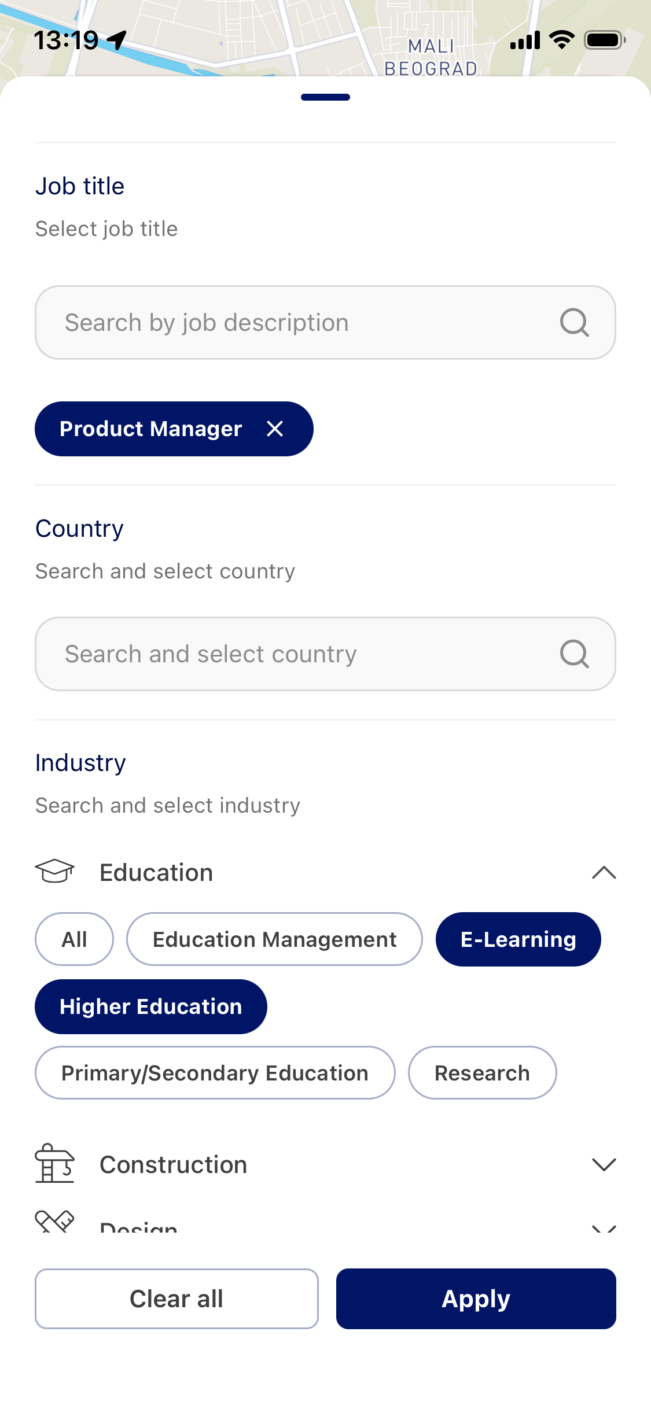Screen dimensions: 651x1409
Task: Tap the Wi-Fi status icon
Action: click(561, 40)
